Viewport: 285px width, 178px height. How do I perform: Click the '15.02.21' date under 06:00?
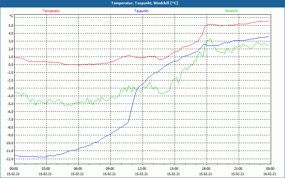(x=77, y=174)
